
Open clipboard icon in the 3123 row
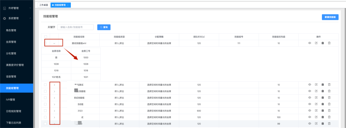(323, 111)
